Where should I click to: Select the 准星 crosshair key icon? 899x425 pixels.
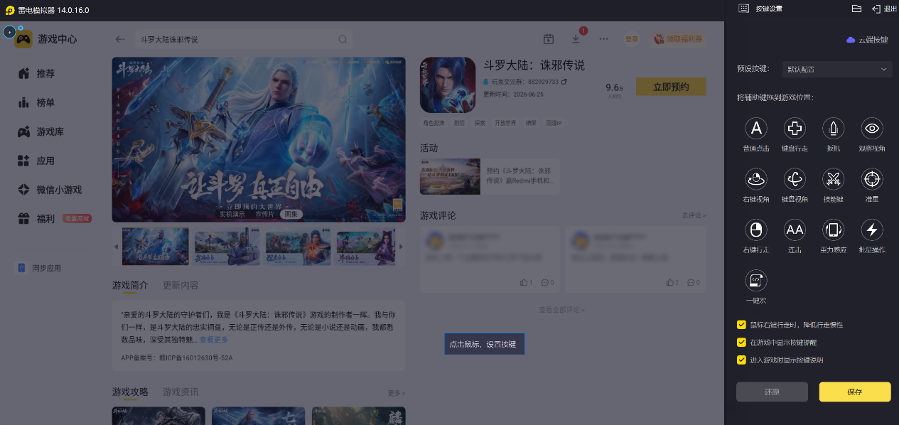(872, 179)
